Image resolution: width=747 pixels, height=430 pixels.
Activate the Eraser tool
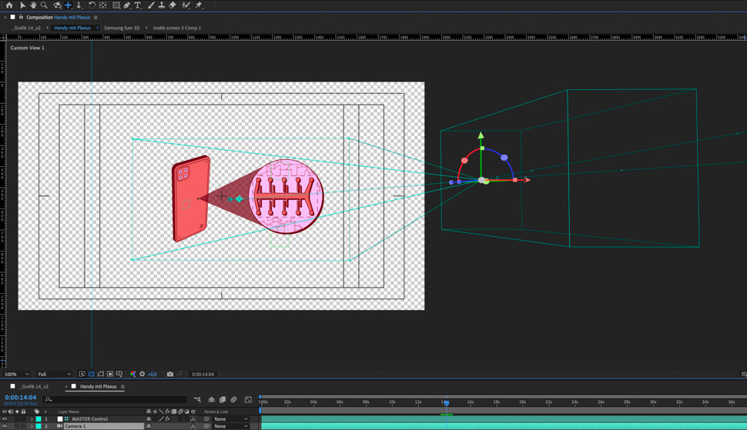[173, 5]
